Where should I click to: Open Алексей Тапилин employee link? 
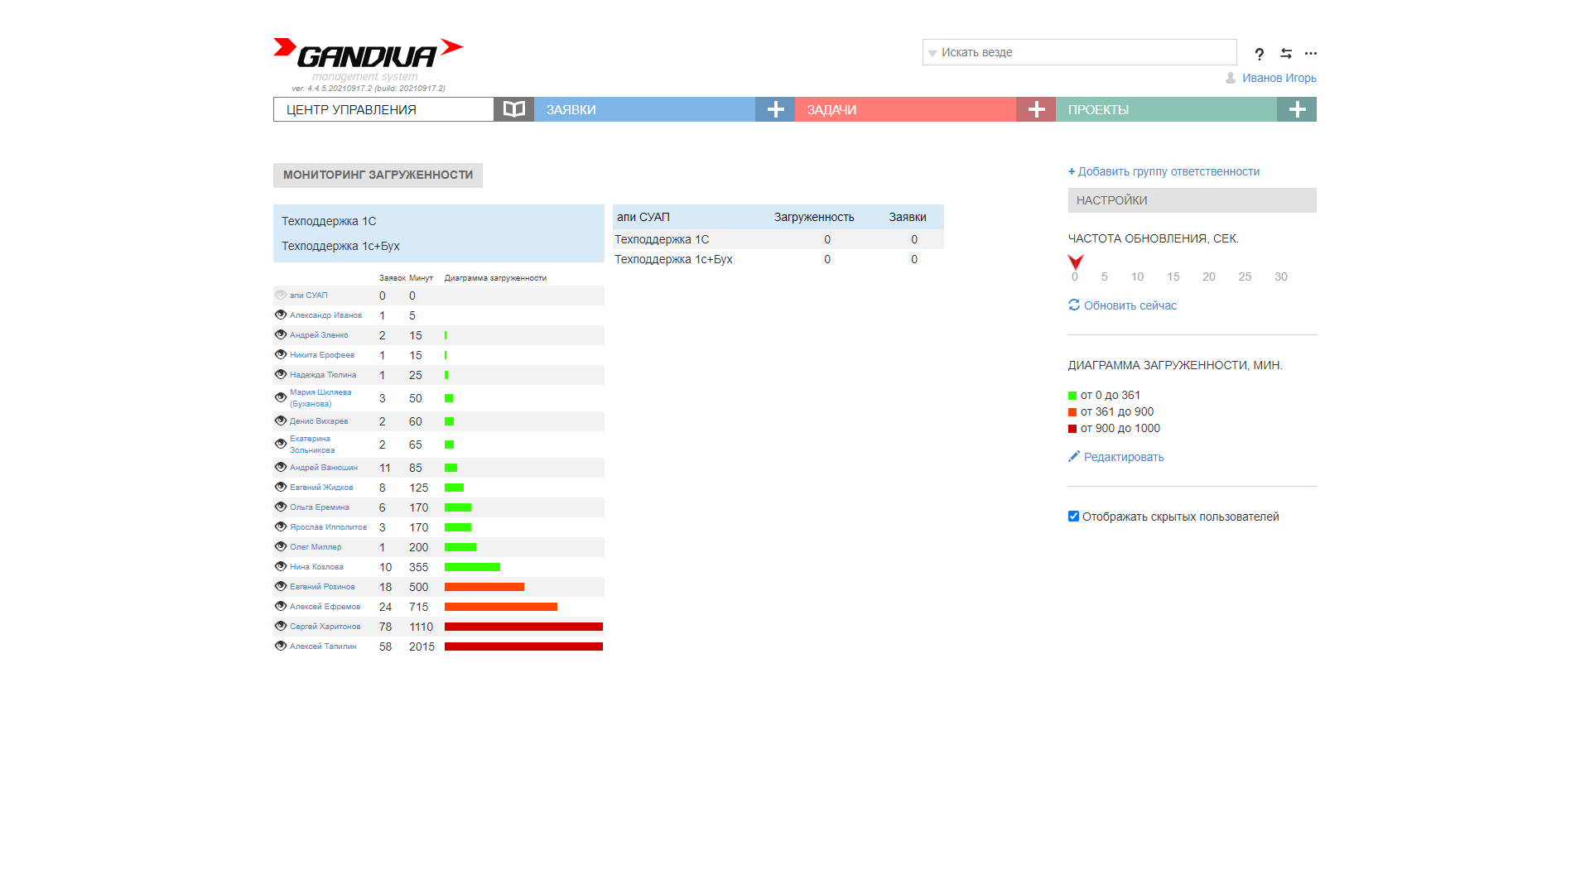point(323,646)
